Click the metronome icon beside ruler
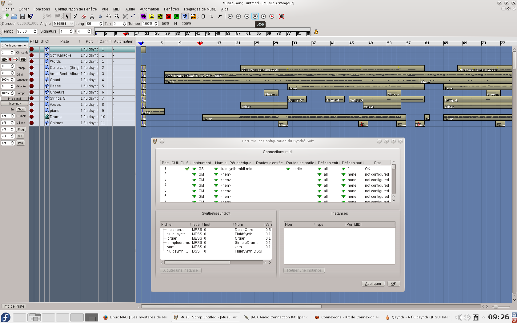The width and height of the screenshot is (517, 323). pyautogui.click(x=316, y=32)
